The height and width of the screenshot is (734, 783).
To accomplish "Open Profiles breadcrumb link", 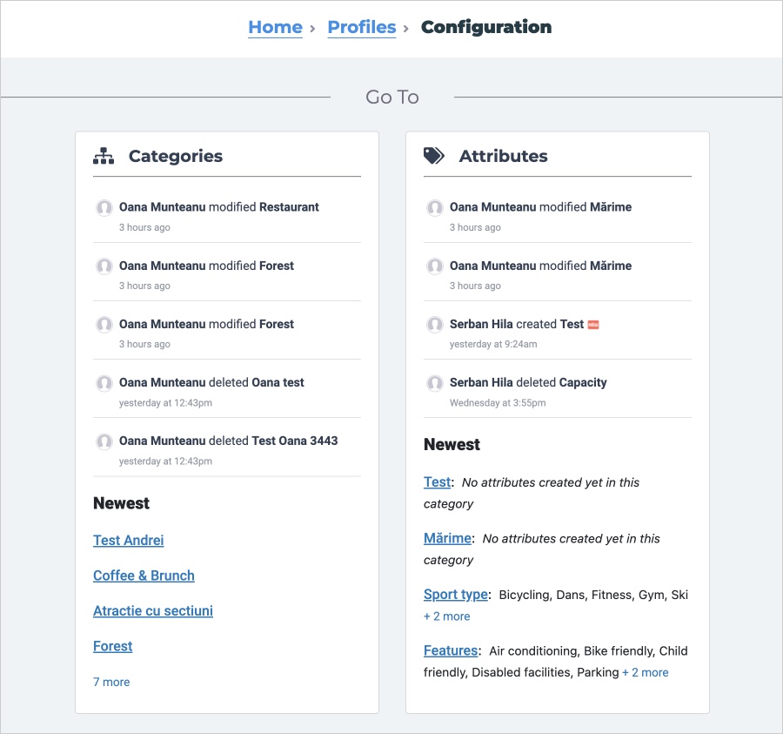I will tap(362, 27).
